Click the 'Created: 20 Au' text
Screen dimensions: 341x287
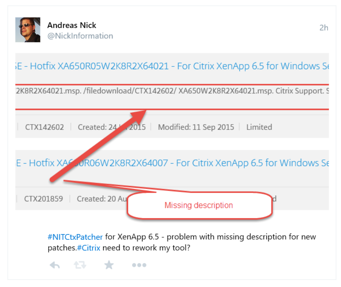pyautogui.click(x=102, y=199)
